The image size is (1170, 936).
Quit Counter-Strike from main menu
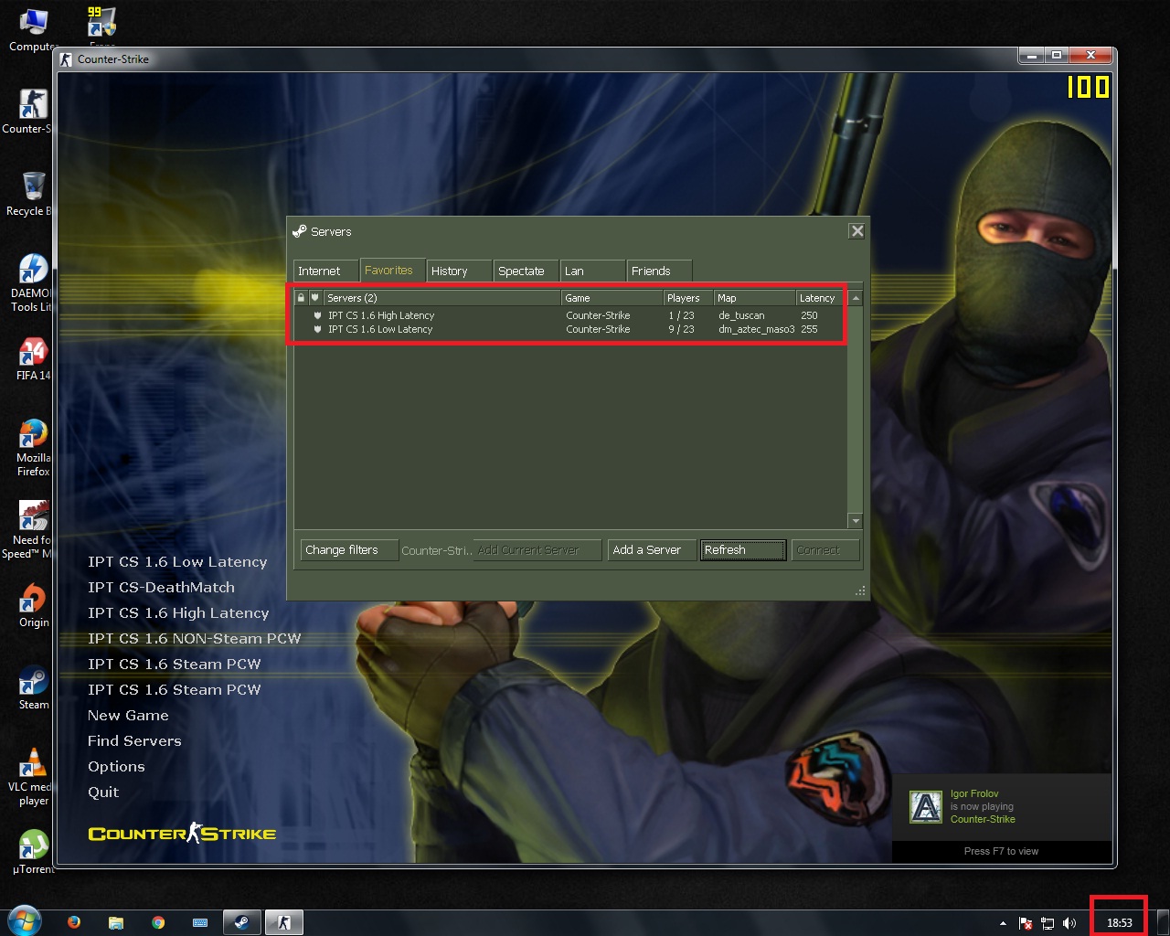(103, 792)
